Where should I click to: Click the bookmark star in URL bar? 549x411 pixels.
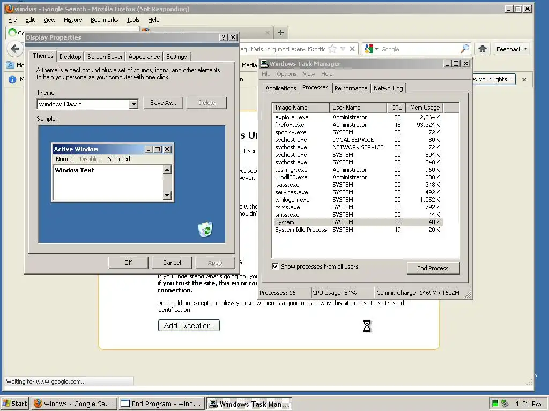[x=332, y=49]
